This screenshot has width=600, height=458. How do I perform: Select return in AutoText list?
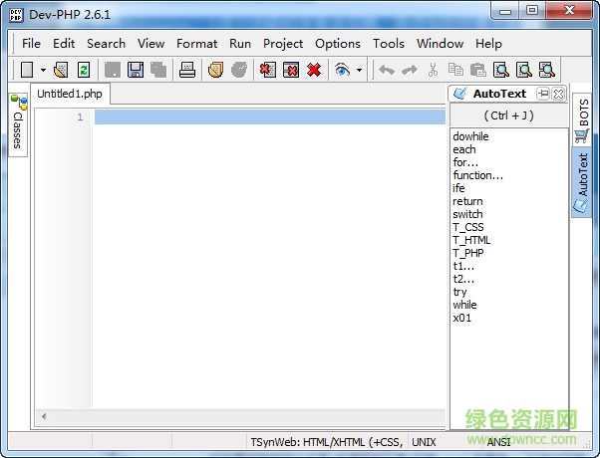point(467,201)
